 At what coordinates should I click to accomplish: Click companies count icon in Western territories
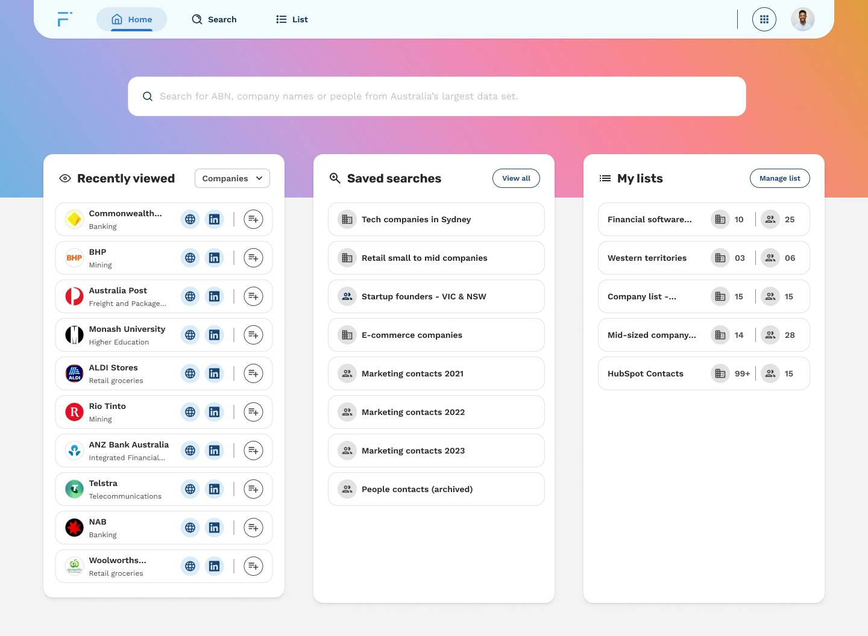pos(720,258)
